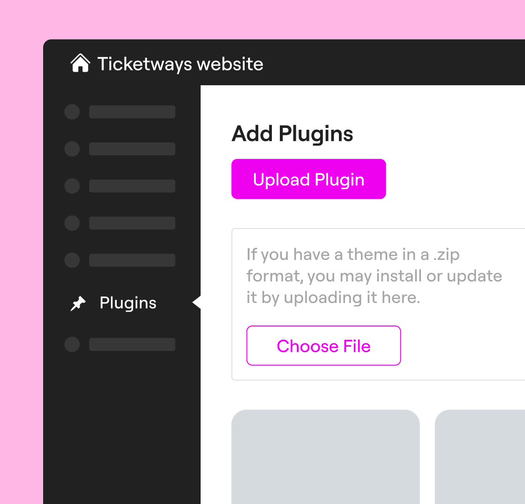Screen dimensions: 525x504
Task: Select the first sidebar placeholder circle icon
Action: point(72,112)
